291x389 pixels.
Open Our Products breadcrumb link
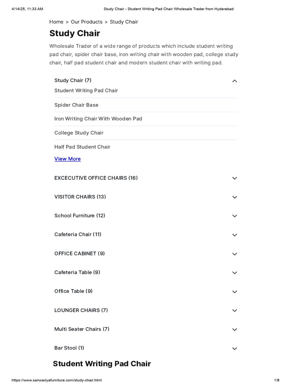click(87, 22)
